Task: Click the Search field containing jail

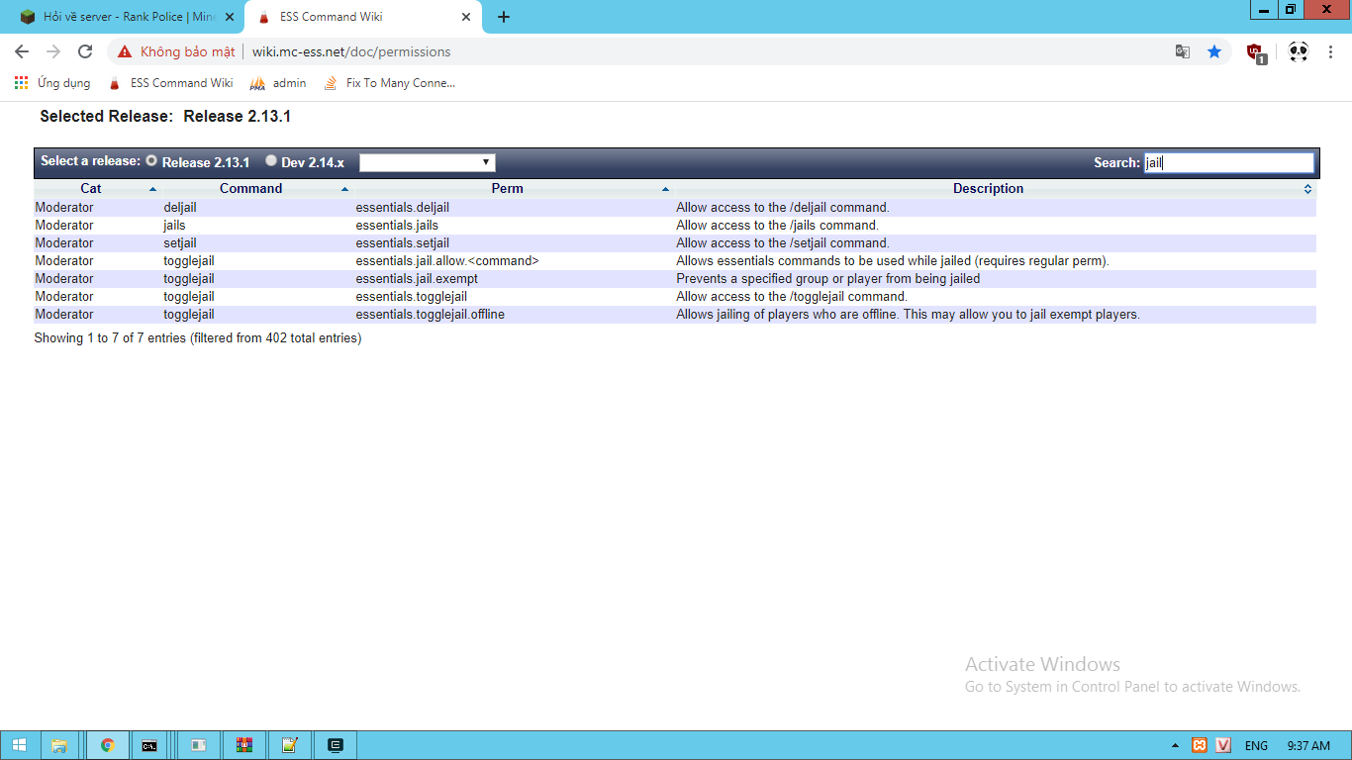Action: point(1229,163)
